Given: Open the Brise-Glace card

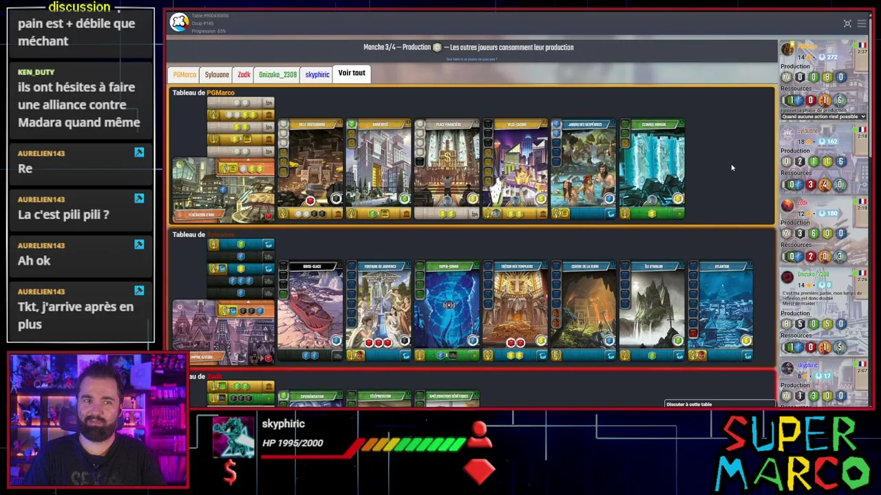Looking at the screenshot, I should pos(310,311).
